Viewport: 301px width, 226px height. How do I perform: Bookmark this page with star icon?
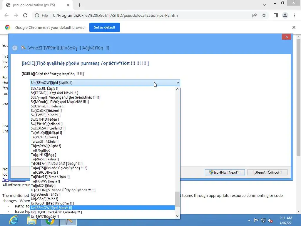pos(264,15)
